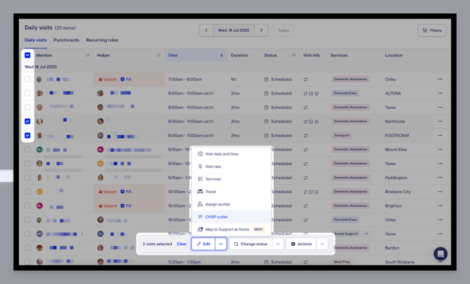470x284 pixels.
Task: Toggle the select-all checkbox in header
Action: coord(27,55)
